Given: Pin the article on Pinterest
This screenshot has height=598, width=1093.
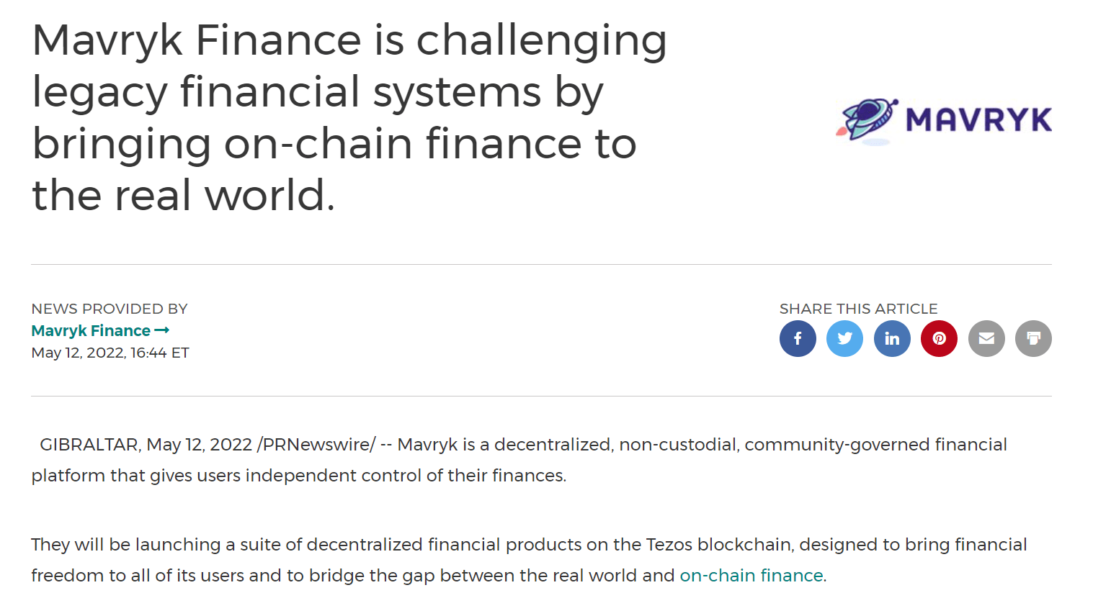Looking at the screenshot, I should [939, 339].
